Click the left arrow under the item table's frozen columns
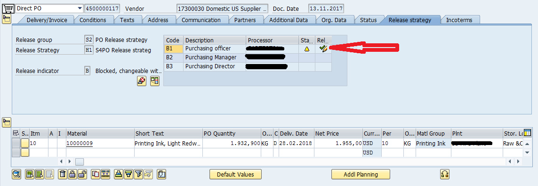This screenshot has width=538, height=186. click(62, 162)
